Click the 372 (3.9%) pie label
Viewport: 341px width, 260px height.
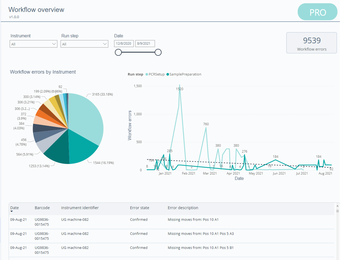pos(22,116)
